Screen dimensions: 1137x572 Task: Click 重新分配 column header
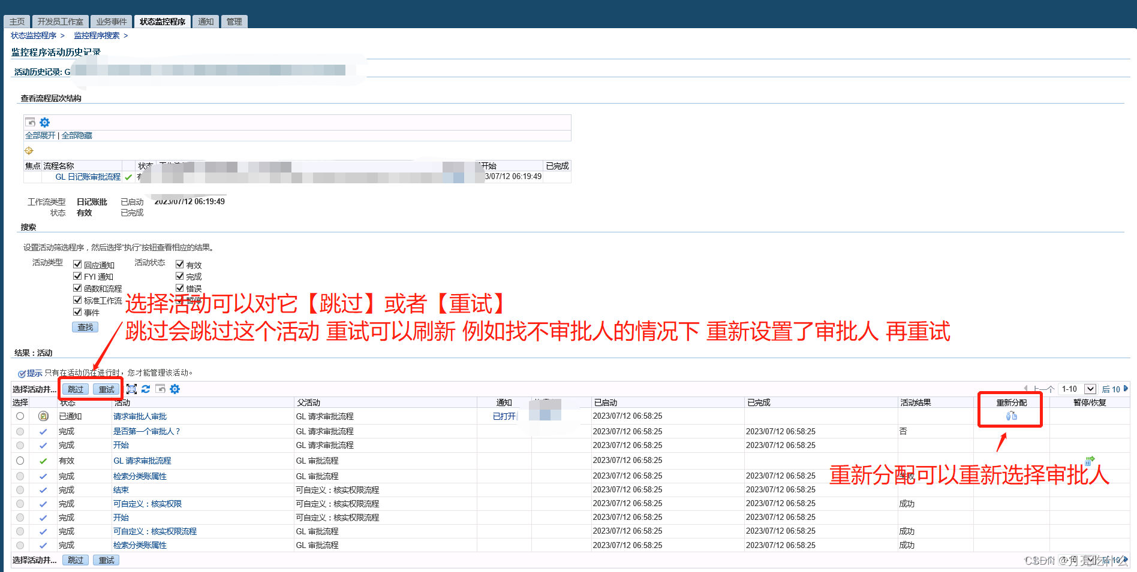(x=1012, y=402)
